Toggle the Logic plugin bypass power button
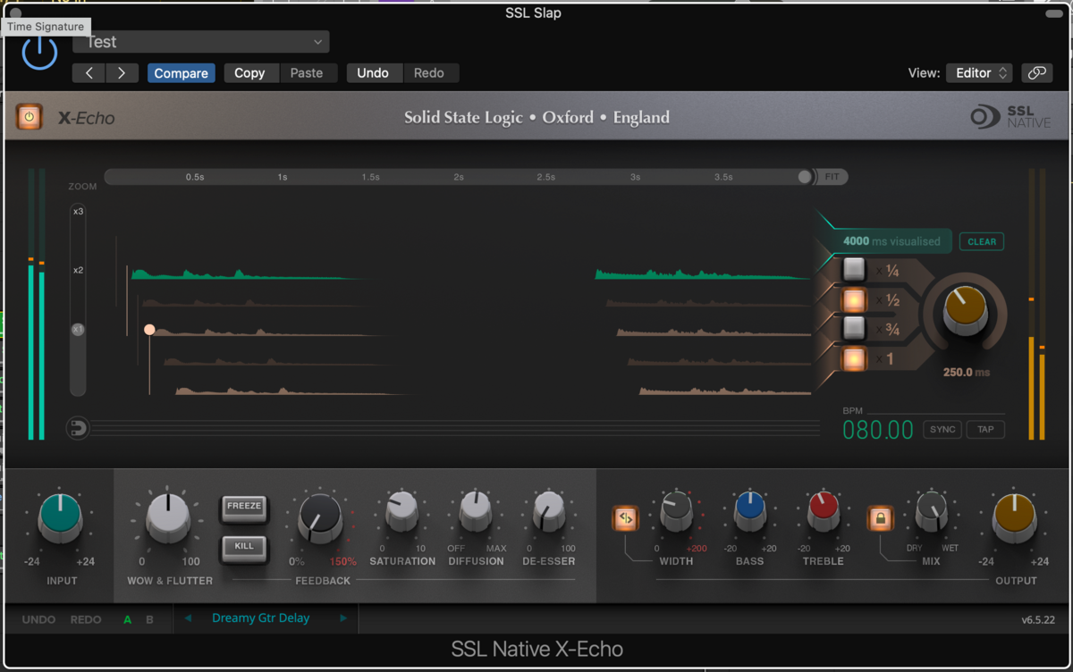This screenshot has height=672, width=1073. coord(39,53)
